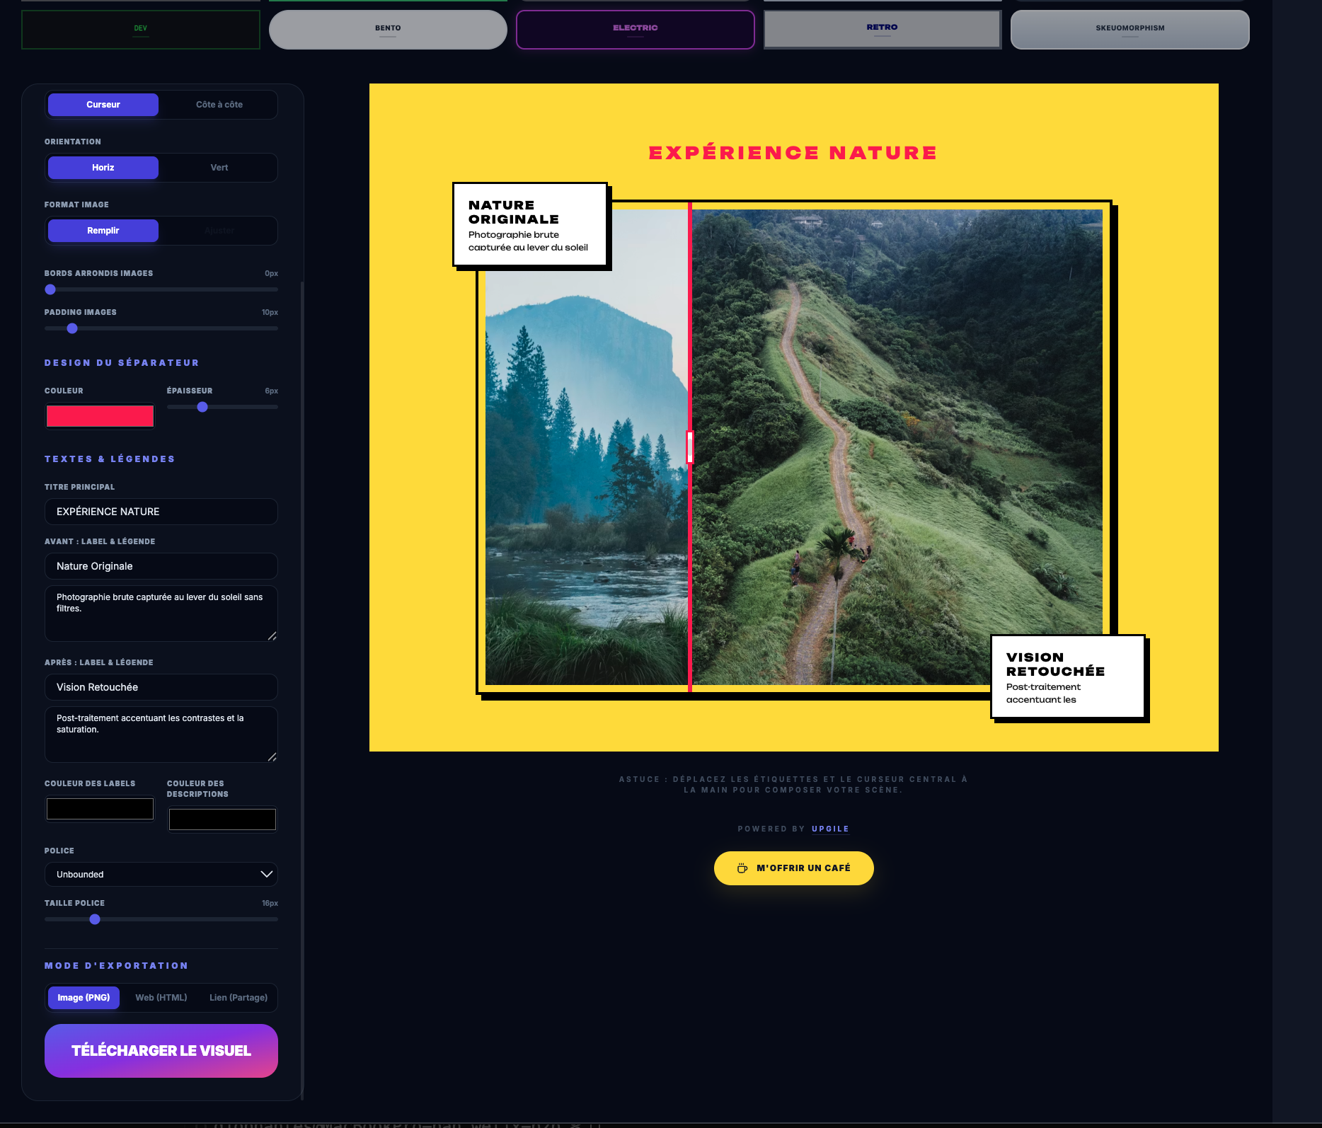Open the coffee icon on the café button

click(741, 868)
